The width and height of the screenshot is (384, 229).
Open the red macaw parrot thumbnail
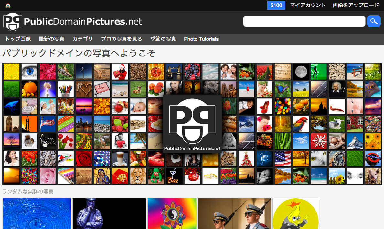301,124
